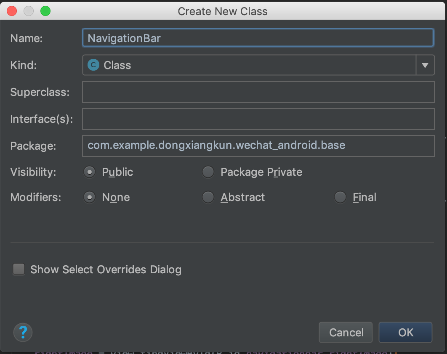This screenshot has height=354, width=447.
Task: Expand the Kind dropdown arrow
Action: click(426, 65)
